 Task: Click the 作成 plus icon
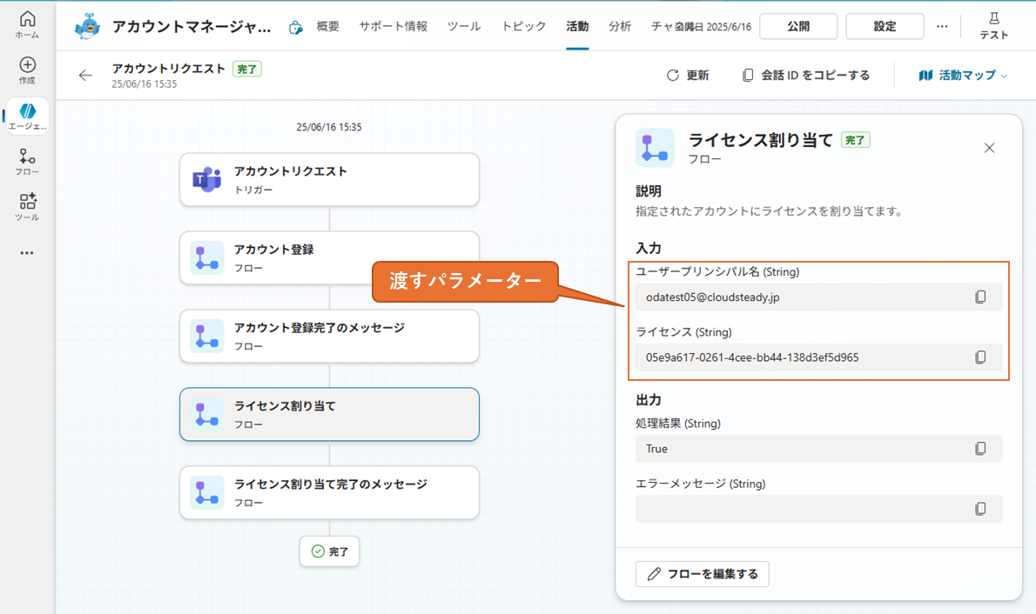coord(27,64)
